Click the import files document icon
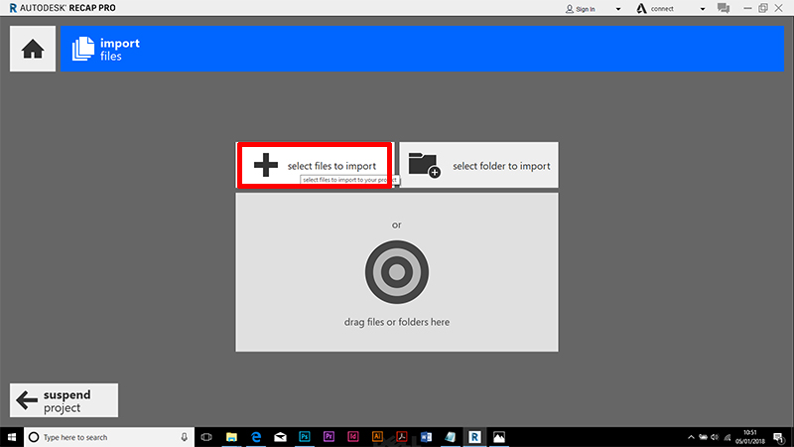The height and width of the screenshot is (447, 794). (x=83, y=49)
